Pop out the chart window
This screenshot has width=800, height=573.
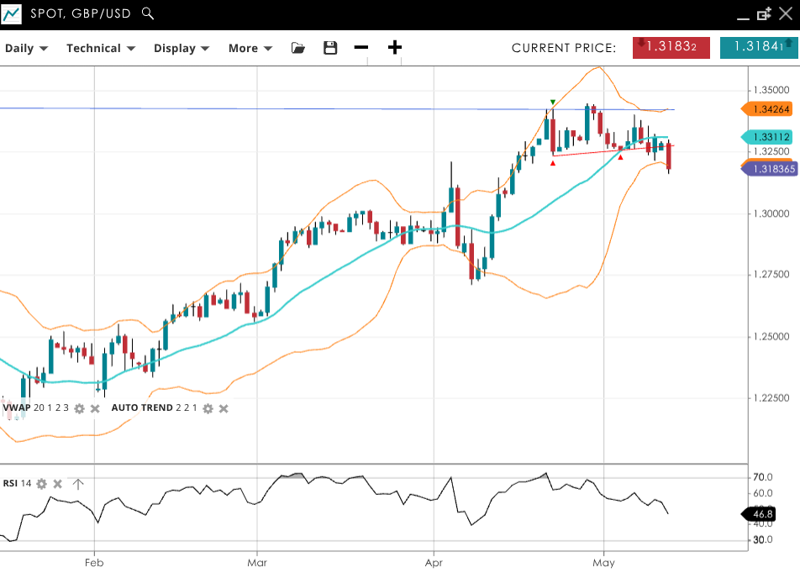pyautogui.click(x=764, y=13)
